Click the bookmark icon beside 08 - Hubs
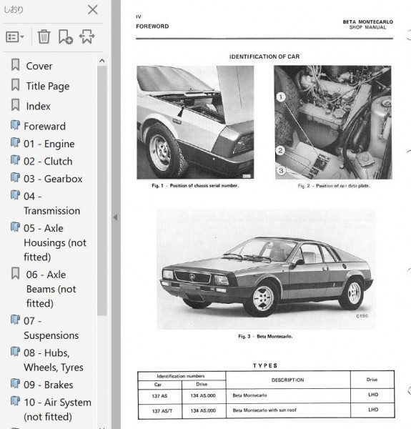Screen dimensions: 411x429 coord(15,352)
